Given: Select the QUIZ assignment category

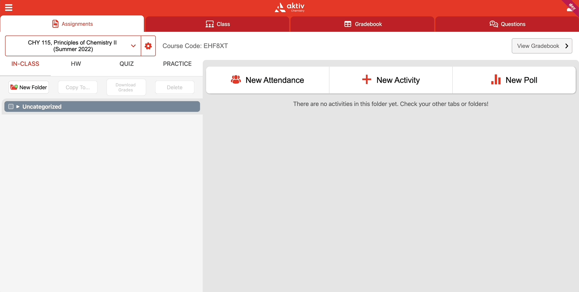Looking at the screenshot, I should coord(127,64).
